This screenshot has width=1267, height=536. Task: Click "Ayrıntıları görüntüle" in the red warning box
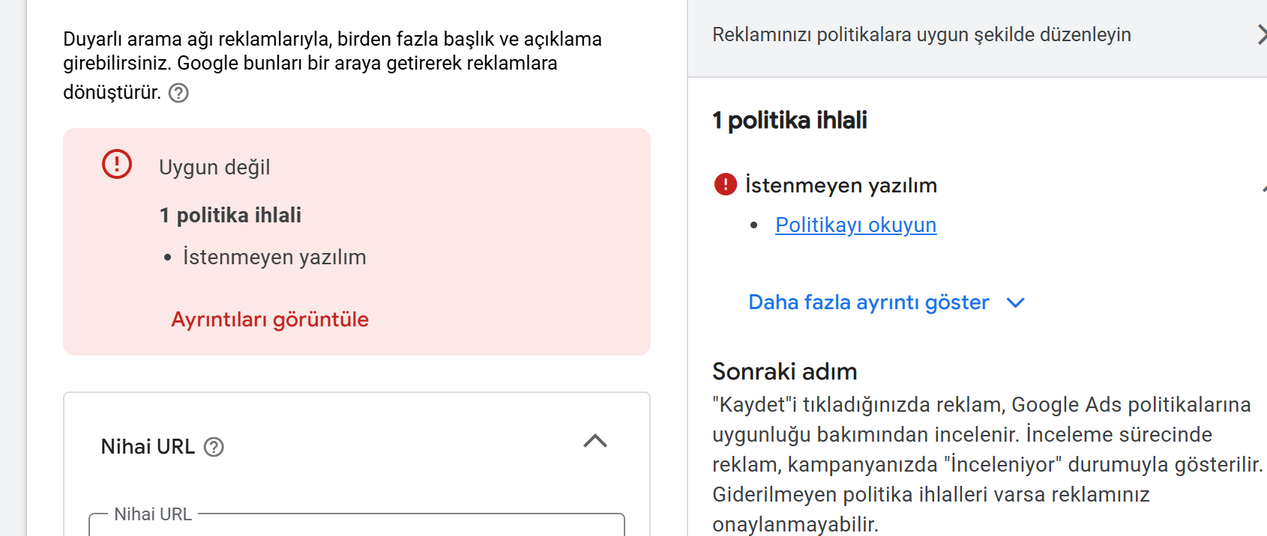coord(270,320)
